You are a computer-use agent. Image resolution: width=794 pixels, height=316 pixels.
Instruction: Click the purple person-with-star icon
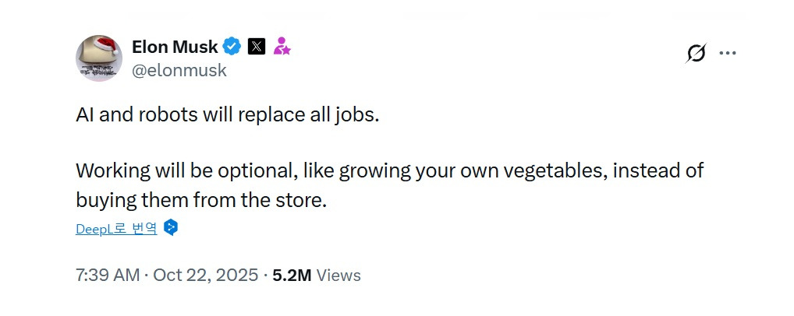[x=282, y=47]
